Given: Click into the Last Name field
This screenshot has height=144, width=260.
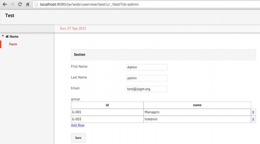Looking at the screenshot, I should [146, 78].
